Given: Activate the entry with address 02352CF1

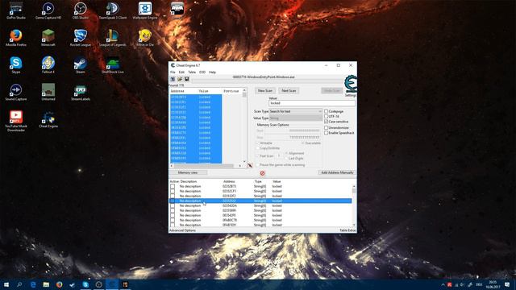Looking at the screenshot, I should pyautogui.click(x=173, y=191).
